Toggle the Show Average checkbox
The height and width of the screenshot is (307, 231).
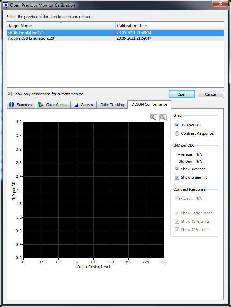pyautogui.click(x=177, y=169)
